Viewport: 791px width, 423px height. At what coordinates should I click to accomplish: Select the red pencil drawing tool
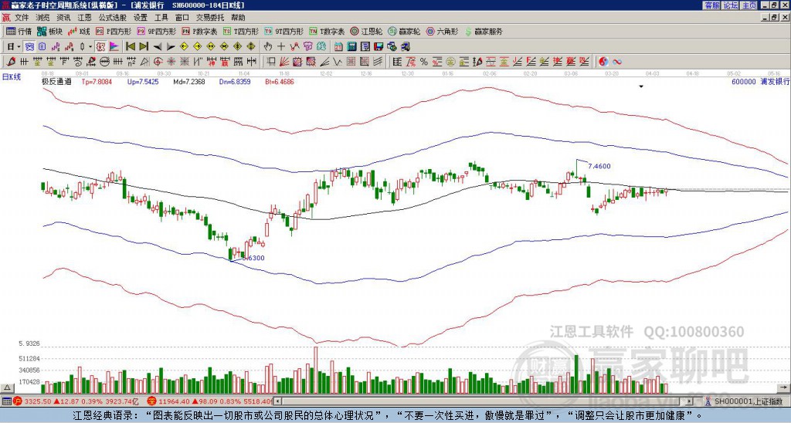click(x=11, y=62)
